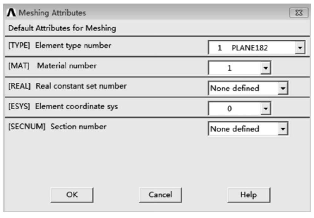Click the ANSYS logo icon in title bar
The height and width of the screenshot is (218, 314).
12,13
